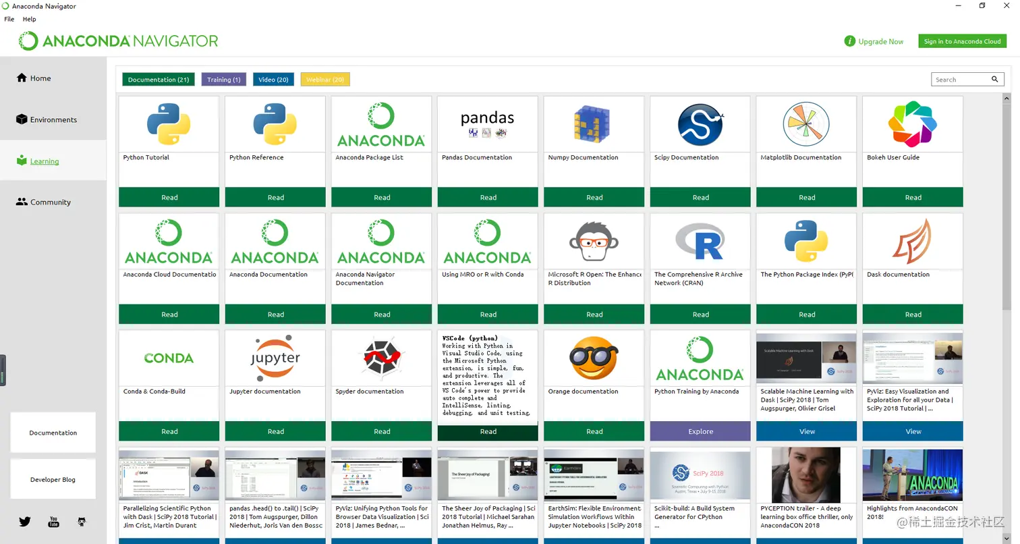Open the GitHub cat icon
This screenshot has width=1020, height=544.
click(x=82, y=521)
